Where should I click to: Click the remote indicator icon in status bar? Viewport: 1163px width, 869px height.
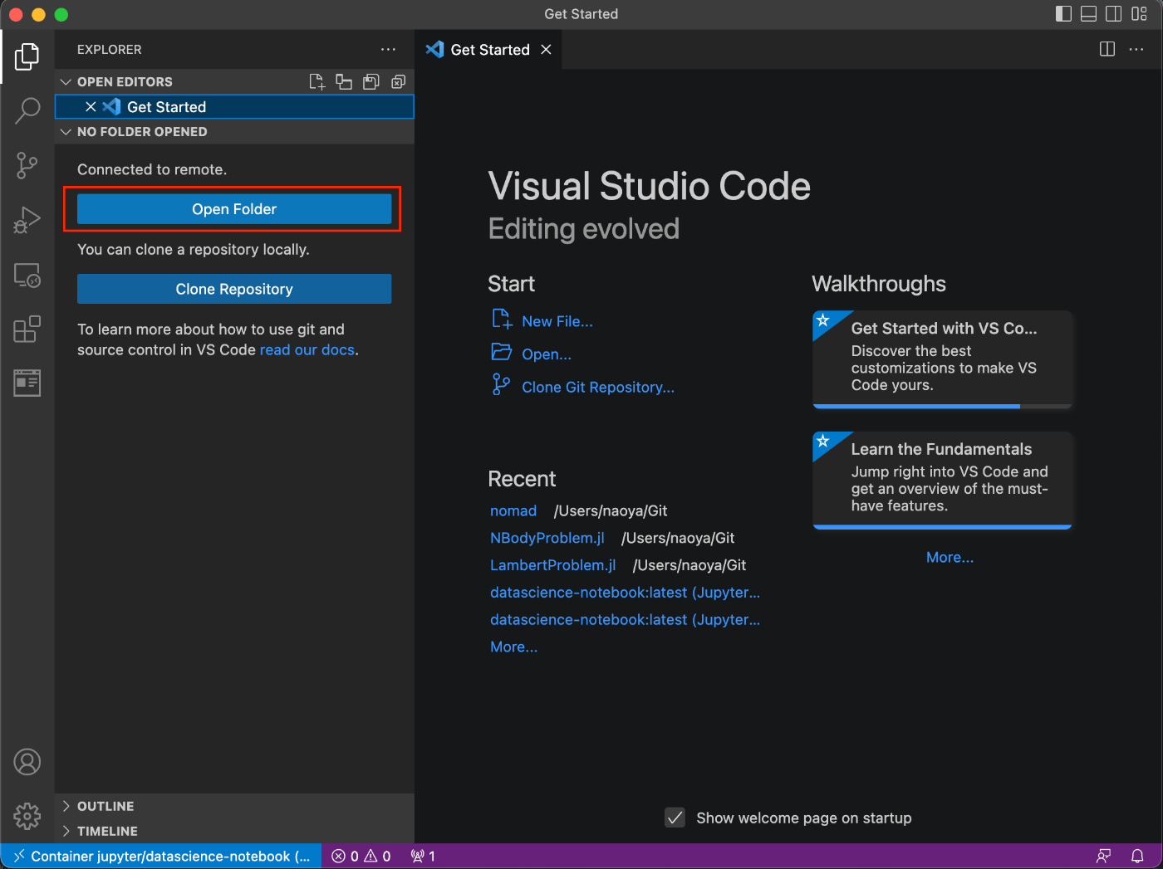pos(19,856)
